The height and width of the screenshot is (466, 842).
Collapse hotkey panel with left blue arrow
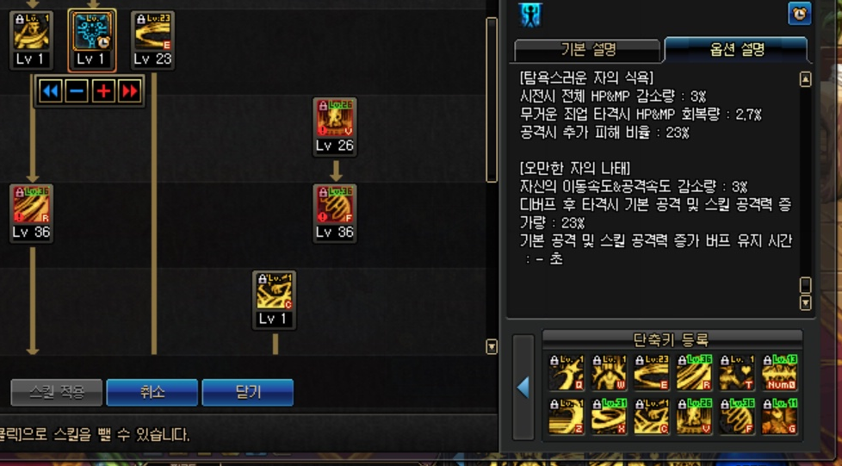tap(523, 388)
